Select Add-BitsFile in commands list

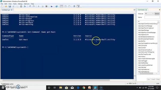[x=142, y=41]
